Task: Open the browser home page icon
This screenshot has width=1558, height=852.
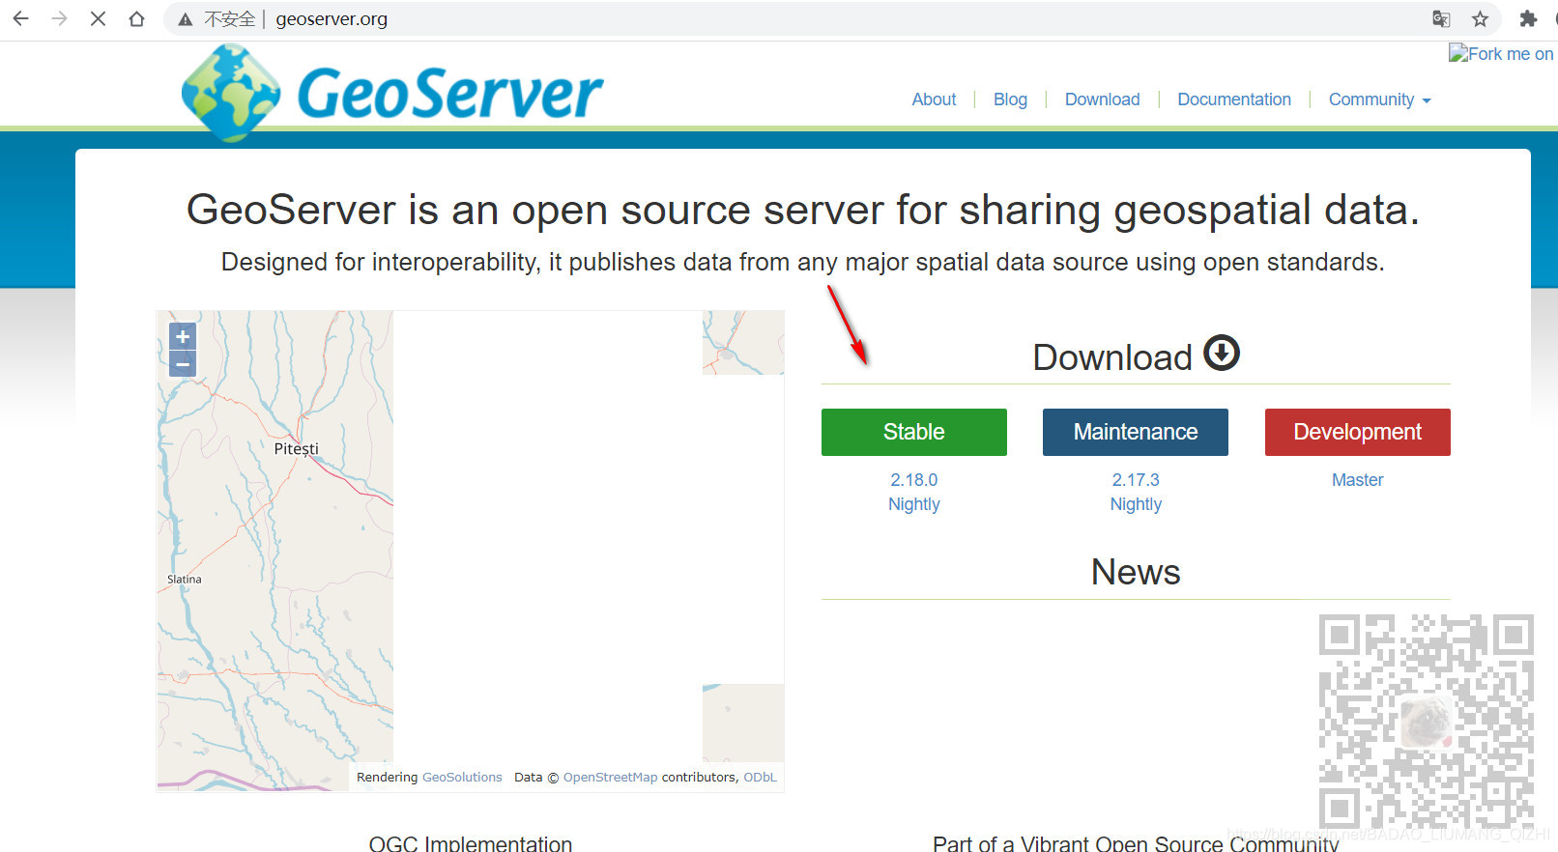Action: click(136, 18)
